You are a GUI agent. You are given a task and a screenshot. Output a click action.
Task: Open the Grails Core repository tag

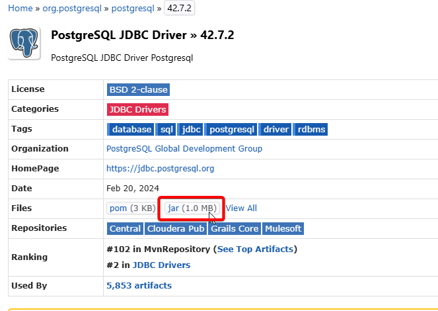(235, 228)
